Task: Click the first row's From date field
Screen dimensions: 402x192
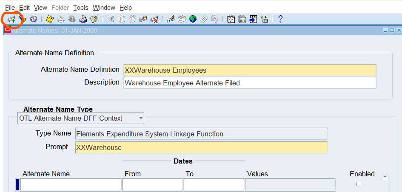Action: point(153,184)
